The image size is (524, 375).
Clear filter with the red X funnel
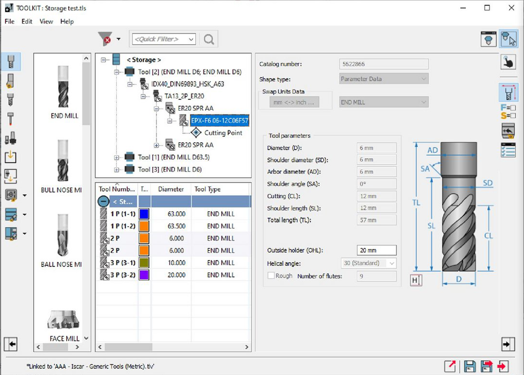(x=105, y=39)
